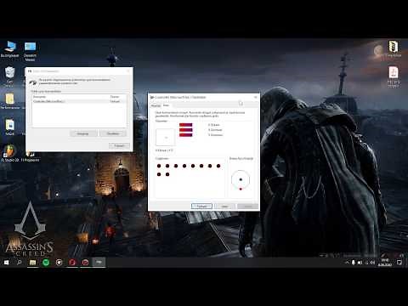Open the Control Panel desktop shortcut

[30, 51]
